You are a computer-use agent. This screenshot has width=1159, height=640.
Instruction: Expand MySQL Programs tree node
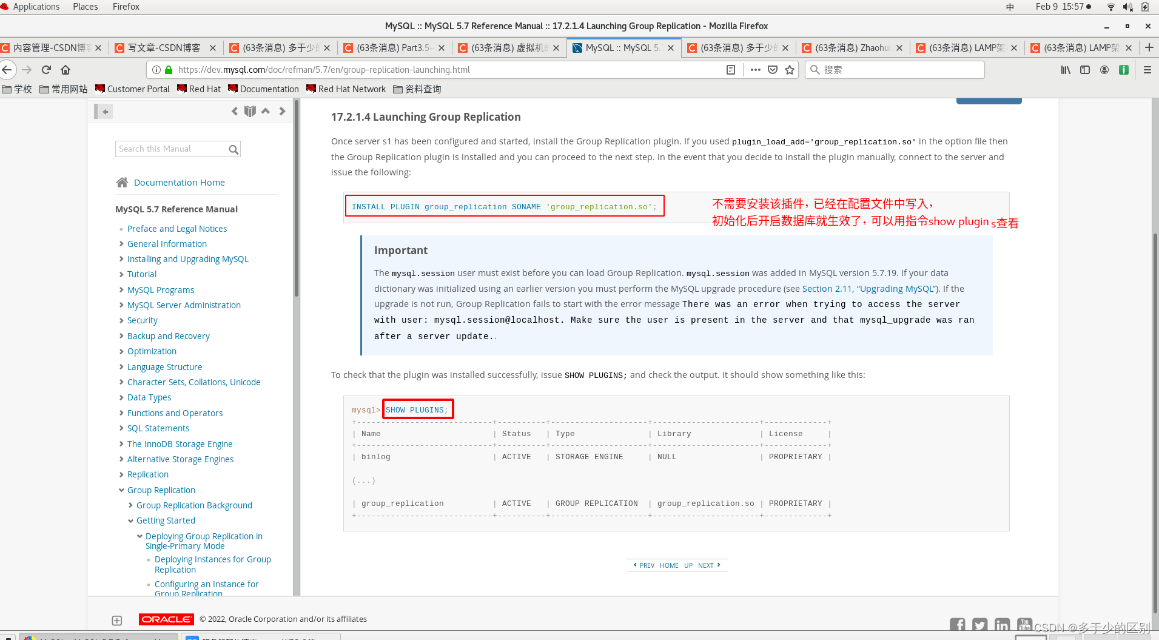coord(121,290)
